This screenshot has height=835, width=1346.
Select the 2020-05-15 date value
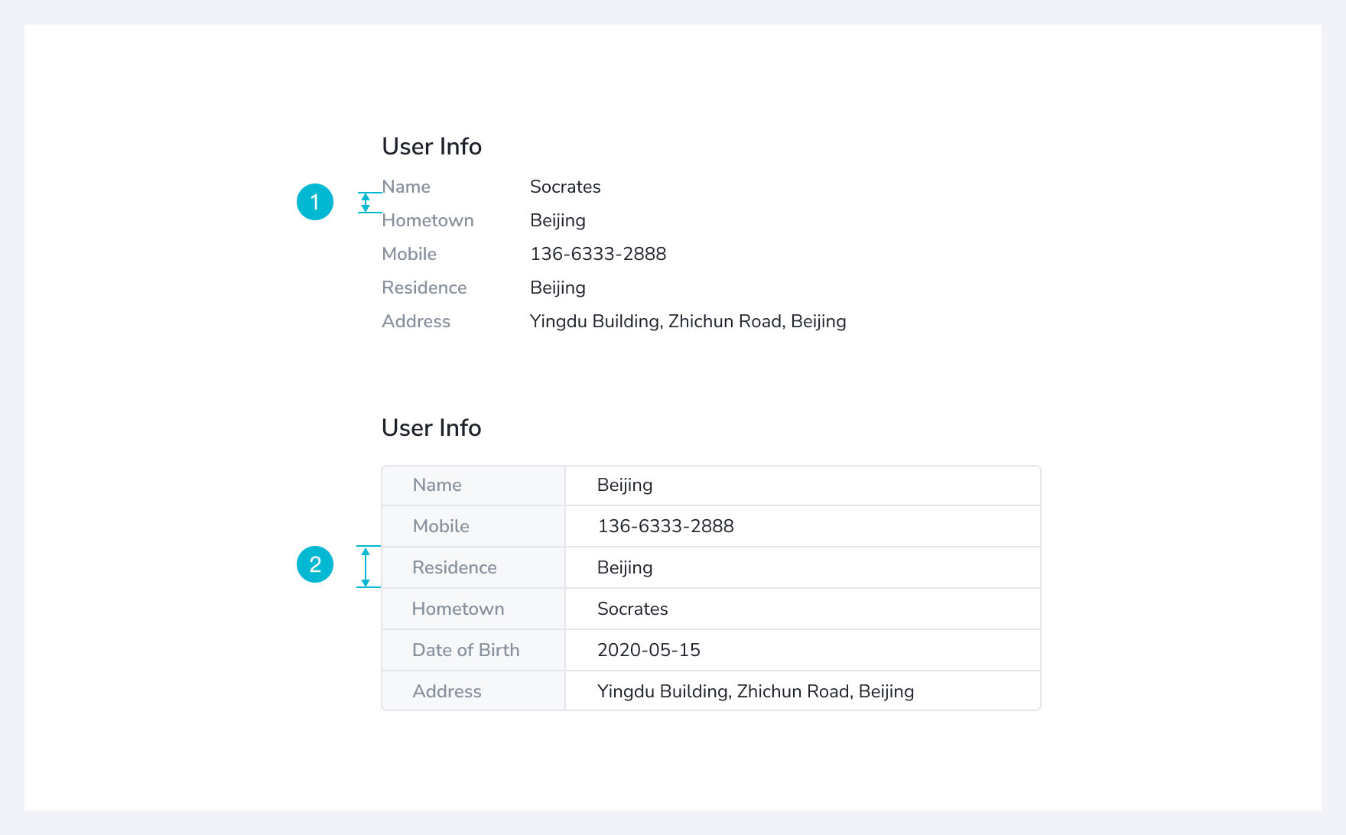[x=649, y=650]
